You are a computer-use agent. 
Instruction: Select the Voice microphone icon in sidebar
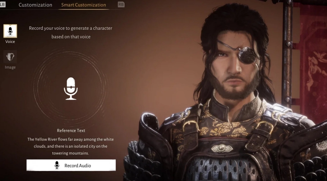pos(10,31)
